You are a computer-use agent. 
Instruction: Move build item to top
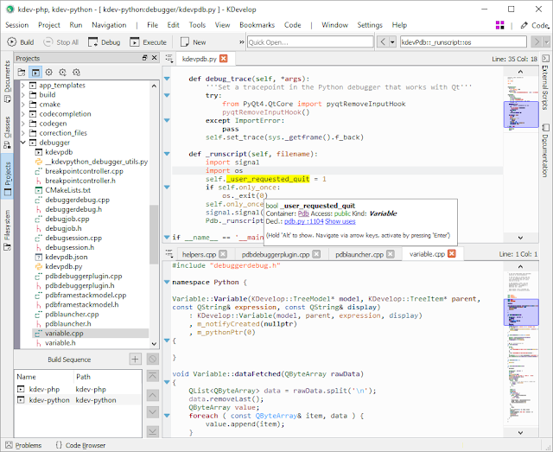pyautogui.click(x=152, y=376)
